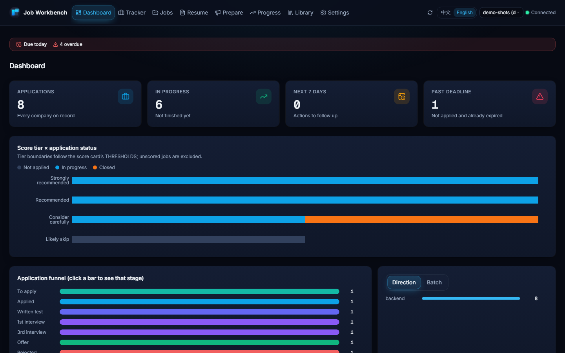Click the blue In progress segment of Consider carefully

(189, 220)
